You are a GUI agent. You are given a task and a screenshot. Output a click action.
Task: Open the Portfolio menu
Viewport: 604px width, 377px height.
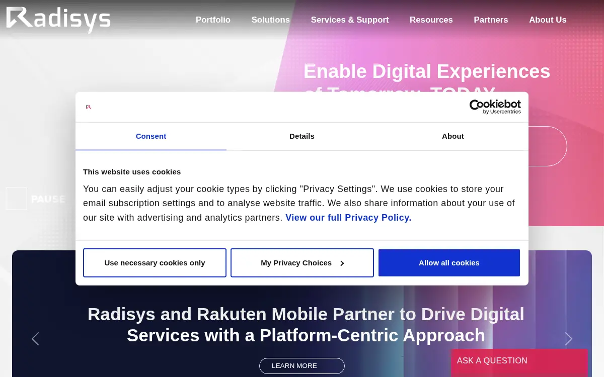(213, 20)
